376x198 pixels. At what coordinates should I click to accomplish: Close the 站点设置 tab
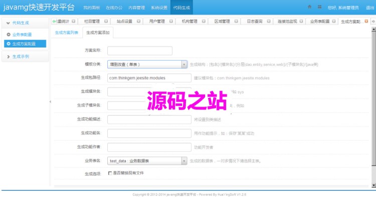138,21
